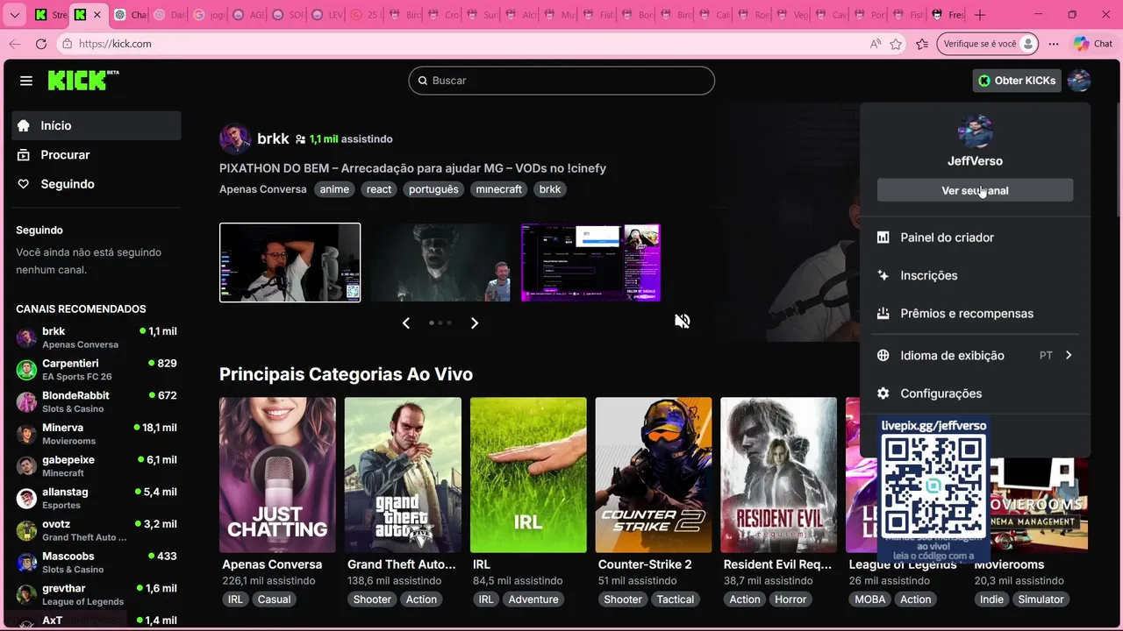Viewport: 1123px width, 631px height.
Task: Click the JeffVerso avatar in dropdown
Action: pyautogui.click(x=975, y=131)
